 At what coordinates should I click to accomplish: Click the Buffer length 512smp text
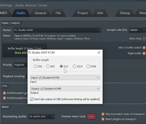[25, 48]
